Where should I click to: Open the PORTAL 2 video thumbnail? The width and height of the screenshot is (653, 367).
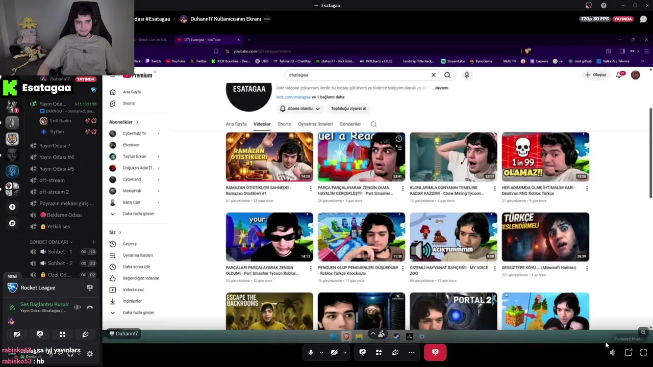(454, 311)
